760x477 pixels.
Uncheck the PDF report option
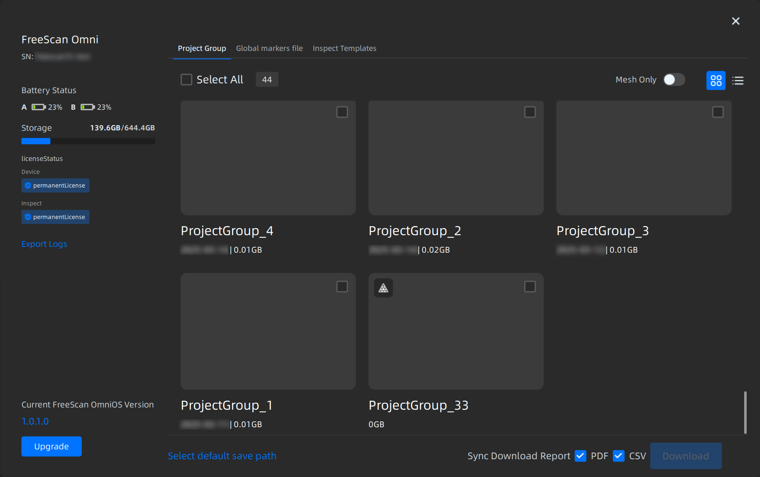[x=580, y=456]
